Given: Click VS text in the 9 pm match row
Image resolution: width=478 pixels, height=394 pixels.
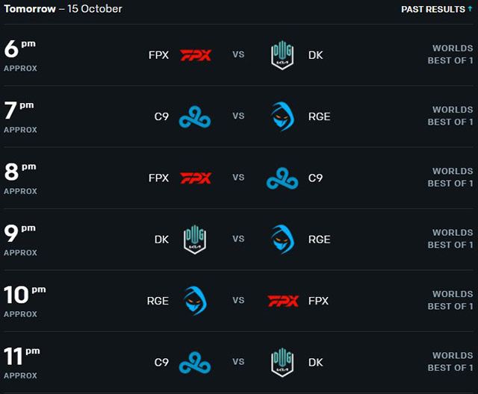Looking at the screenshot, I should (238, 239).
